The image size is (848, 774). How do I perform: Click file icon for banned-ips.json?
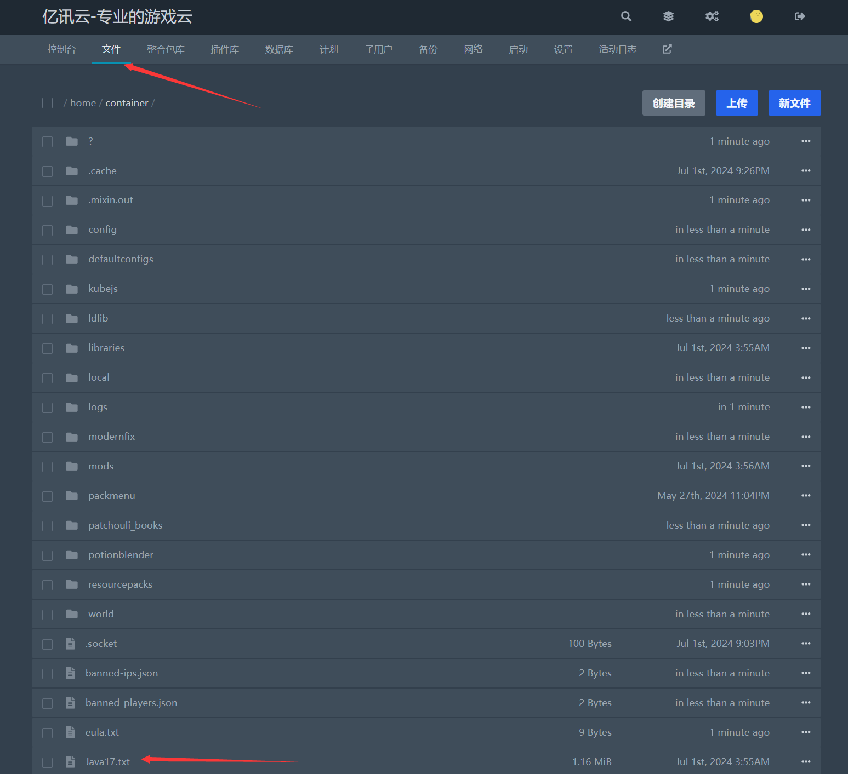pyautogui.click(x=70, y=673)
